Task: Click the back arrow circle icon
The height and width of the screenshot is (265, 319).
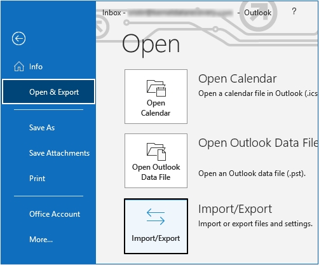Action: [x=18, y=39]
